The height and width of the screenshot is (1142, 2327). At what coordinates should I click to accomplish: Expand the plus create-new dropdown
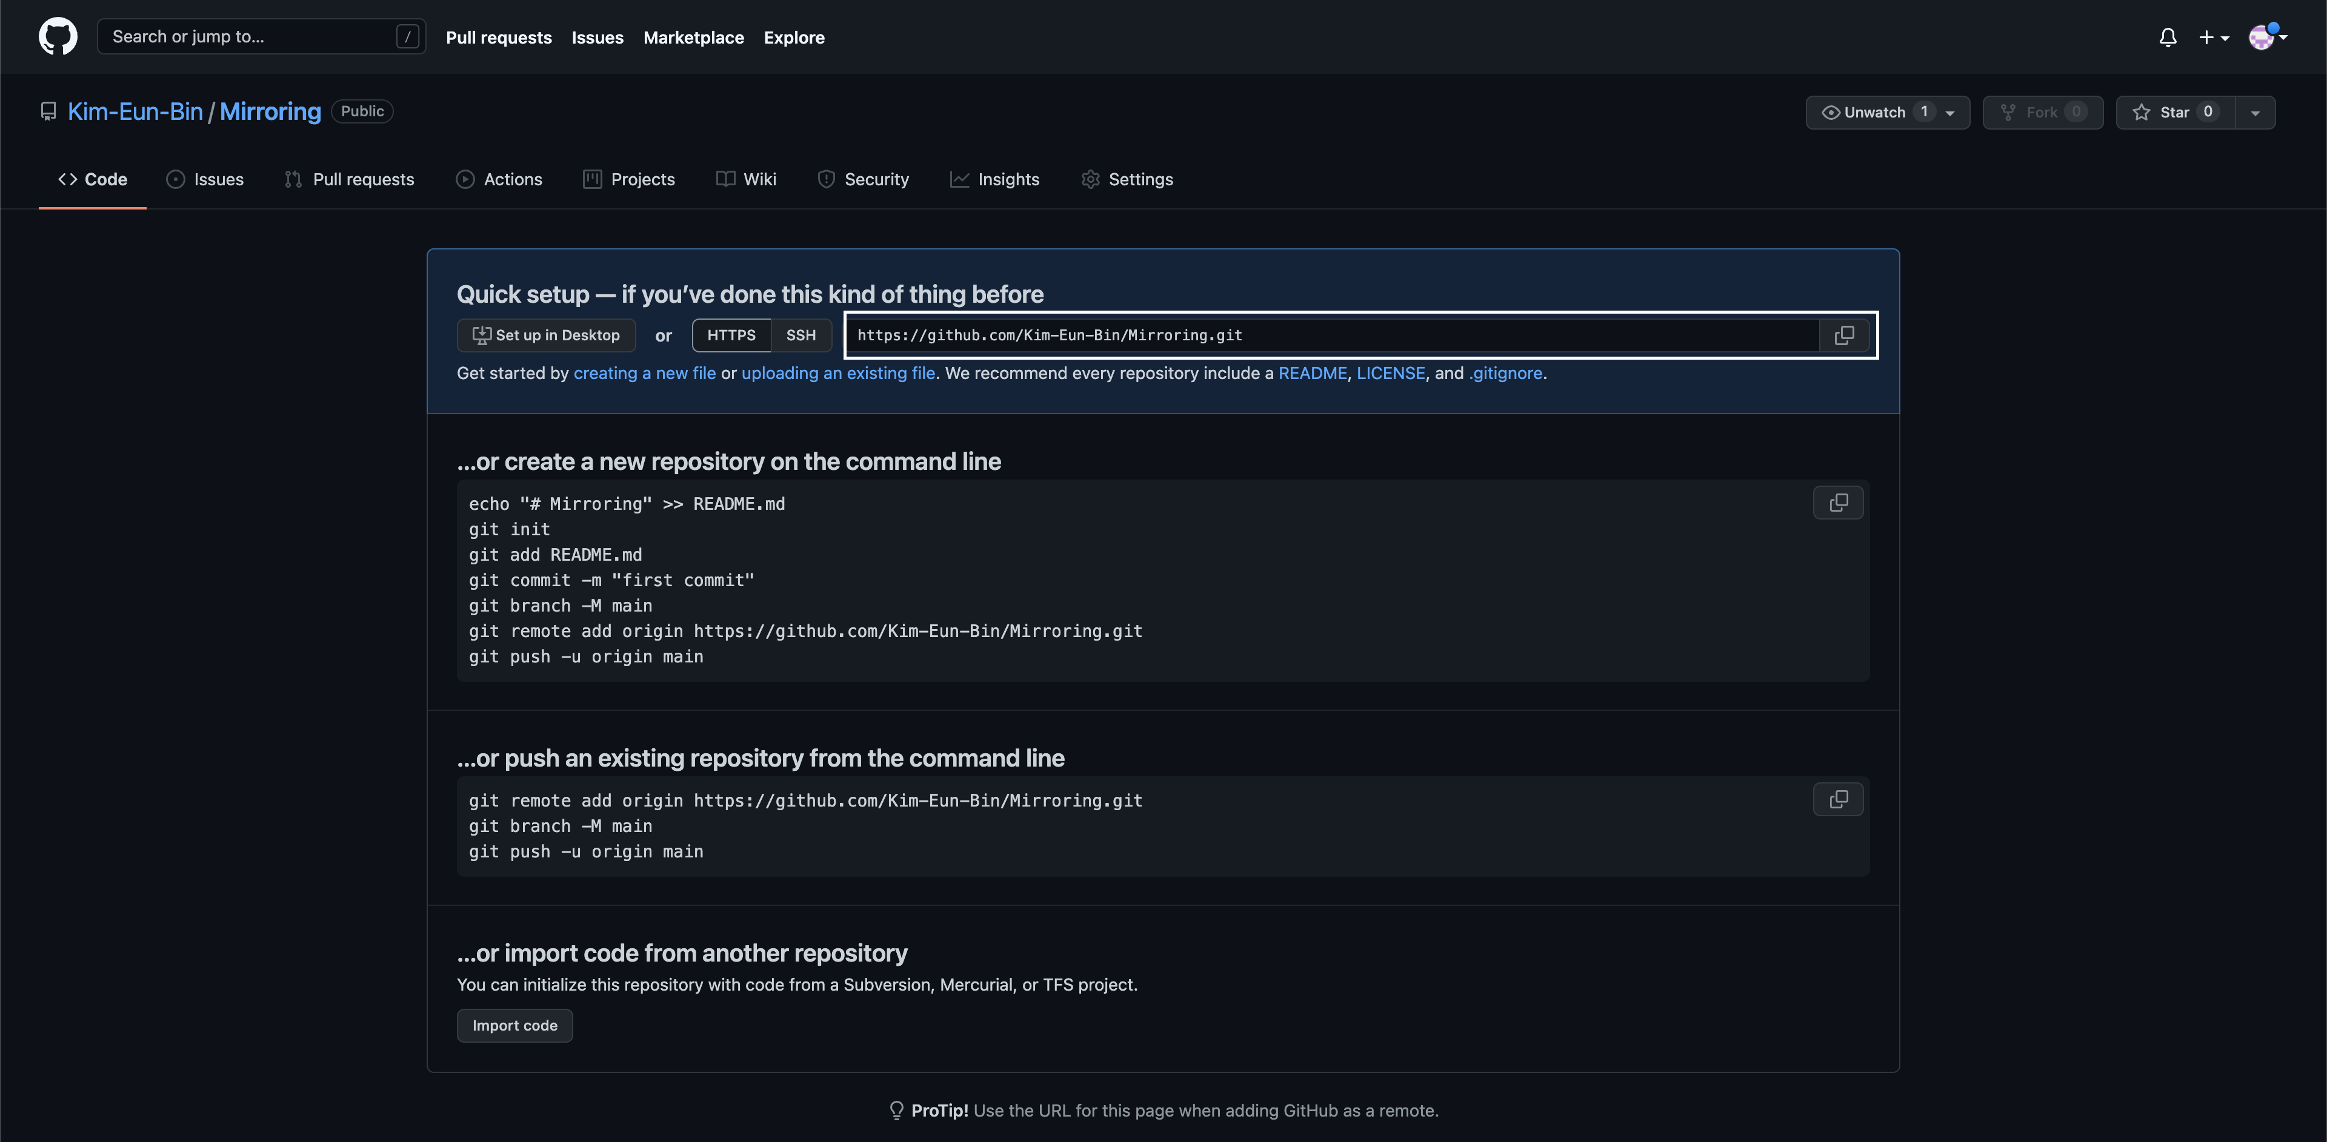point(2213,37)
